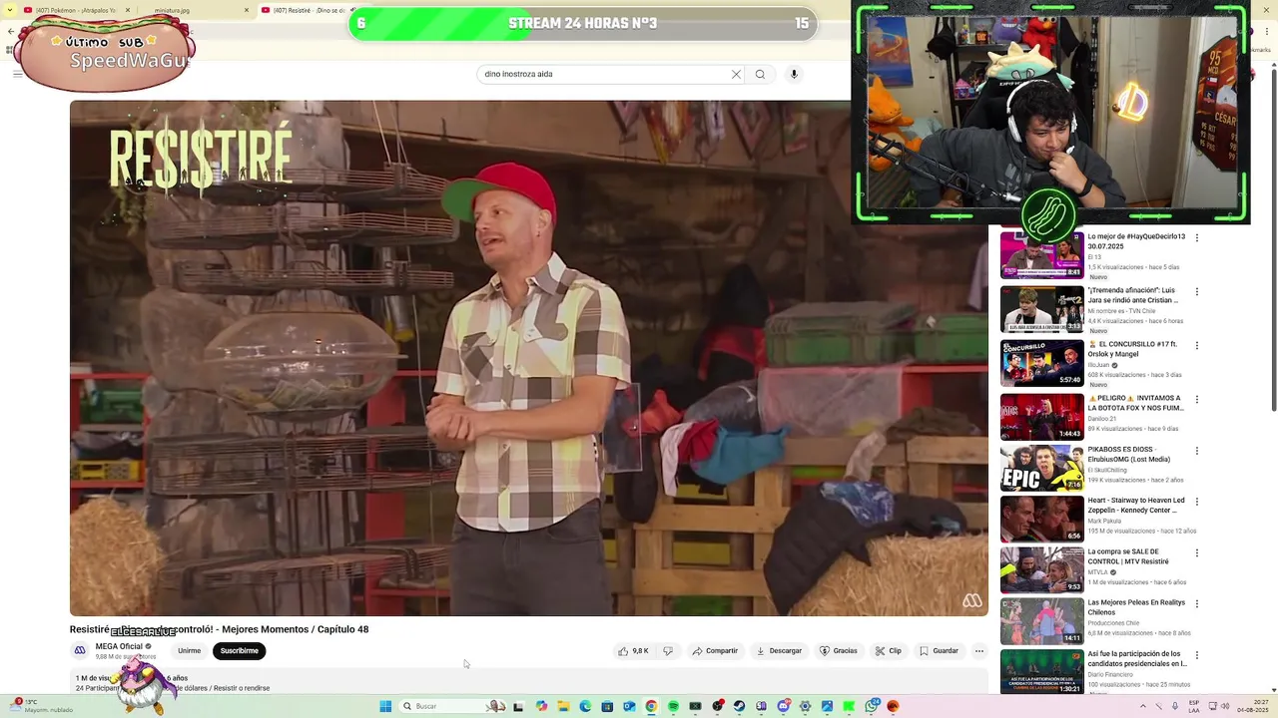Open the presidential candidates video thumbnail
The height and width of the screenshot is (718, 1278).
tap(1041, 672)
